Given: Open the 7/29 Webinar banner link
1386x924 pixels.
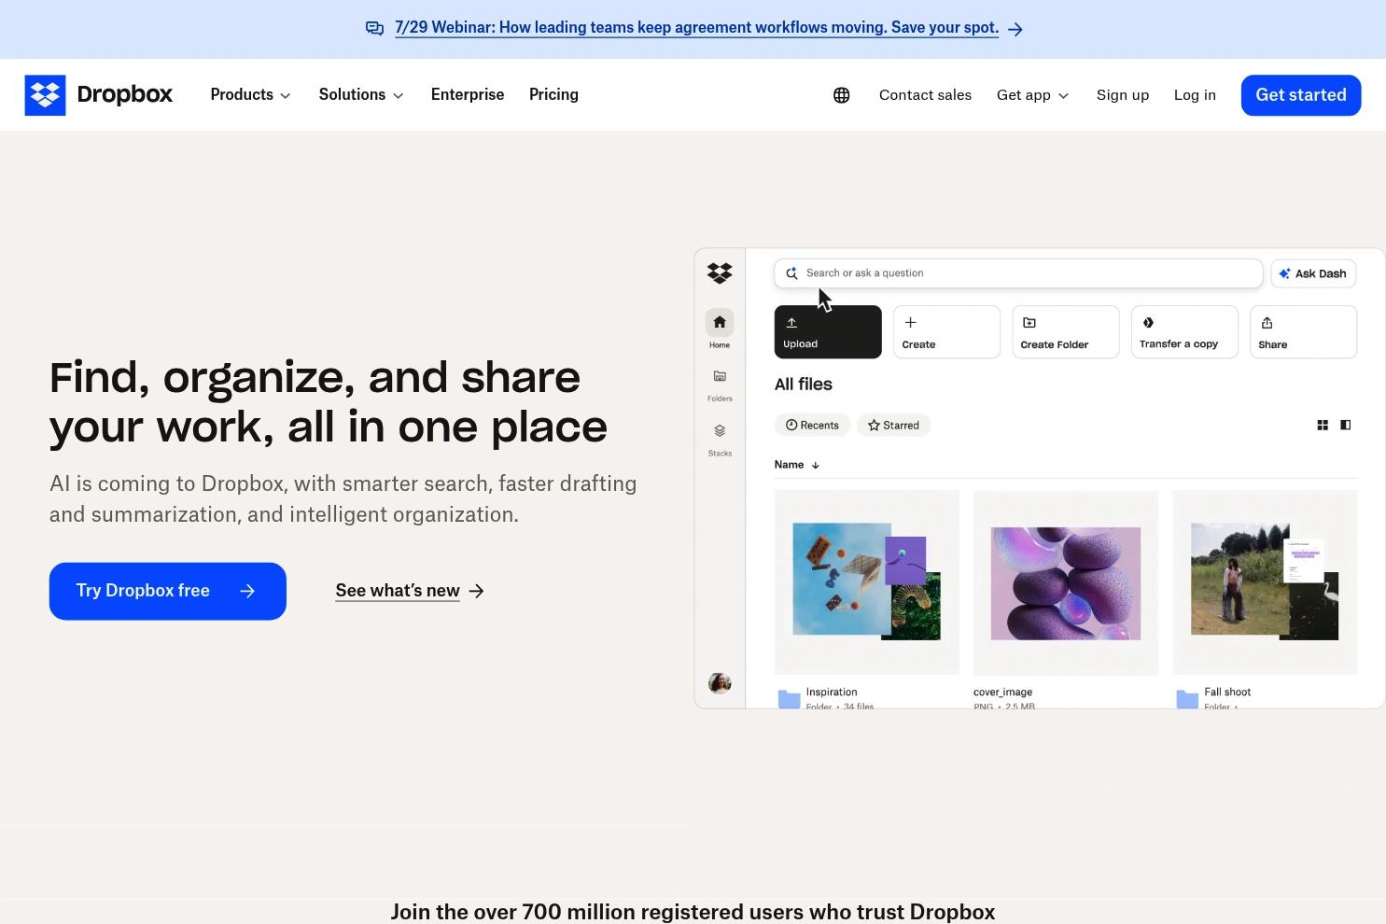Looking at the screenshot, I should 696,28.
